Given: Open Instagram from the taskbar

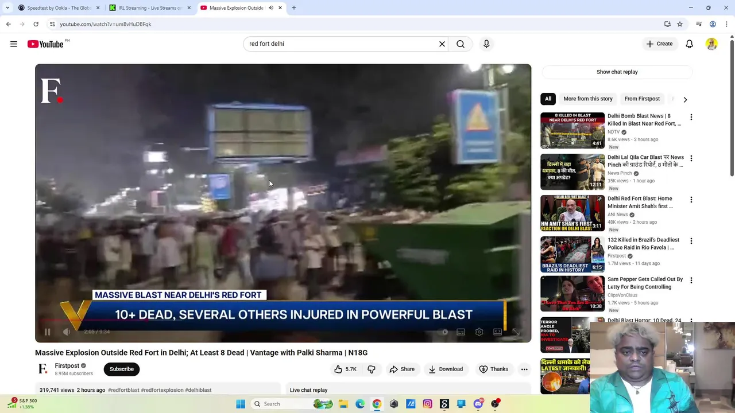Looking at the screenshot, I should [x=427, y=404].
